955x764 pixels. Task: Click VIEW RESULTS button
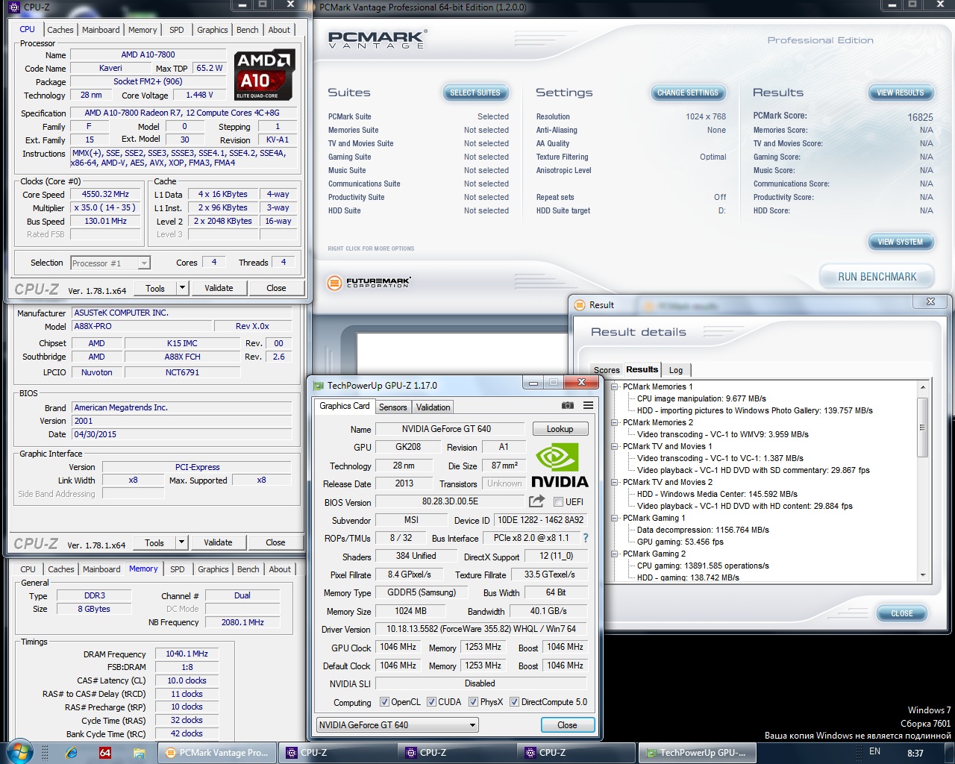coord(900,93)
